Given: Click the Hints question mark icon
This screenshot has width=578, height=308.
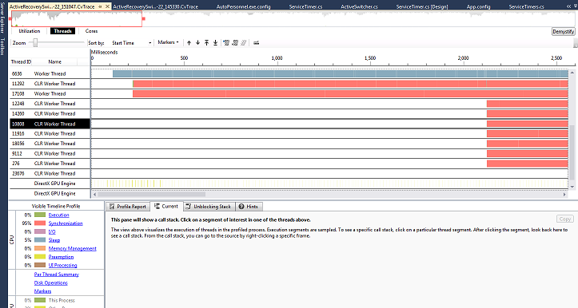Looking at the screenshot, I should click(x=241, y=207).
